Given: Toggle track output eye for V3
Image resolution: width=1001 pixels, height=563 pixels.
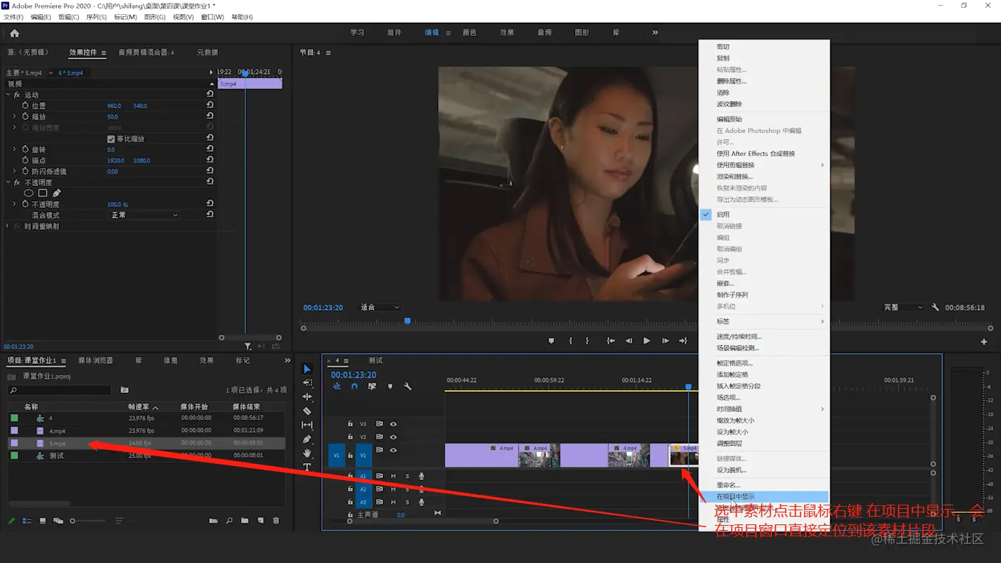Looking at the screenshot, I should [394, 424].
